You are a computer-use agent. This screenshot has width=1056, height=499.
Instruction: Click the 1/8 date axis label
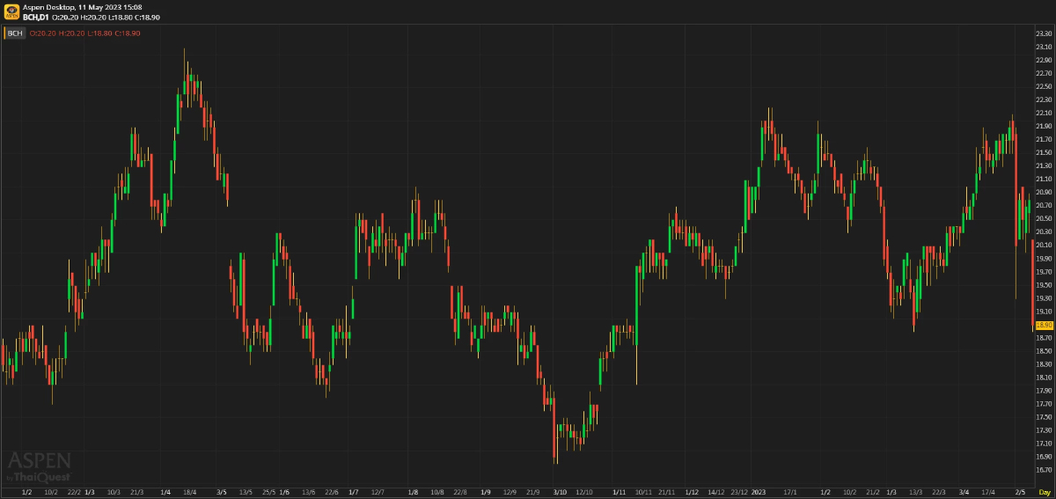point(414,491)
